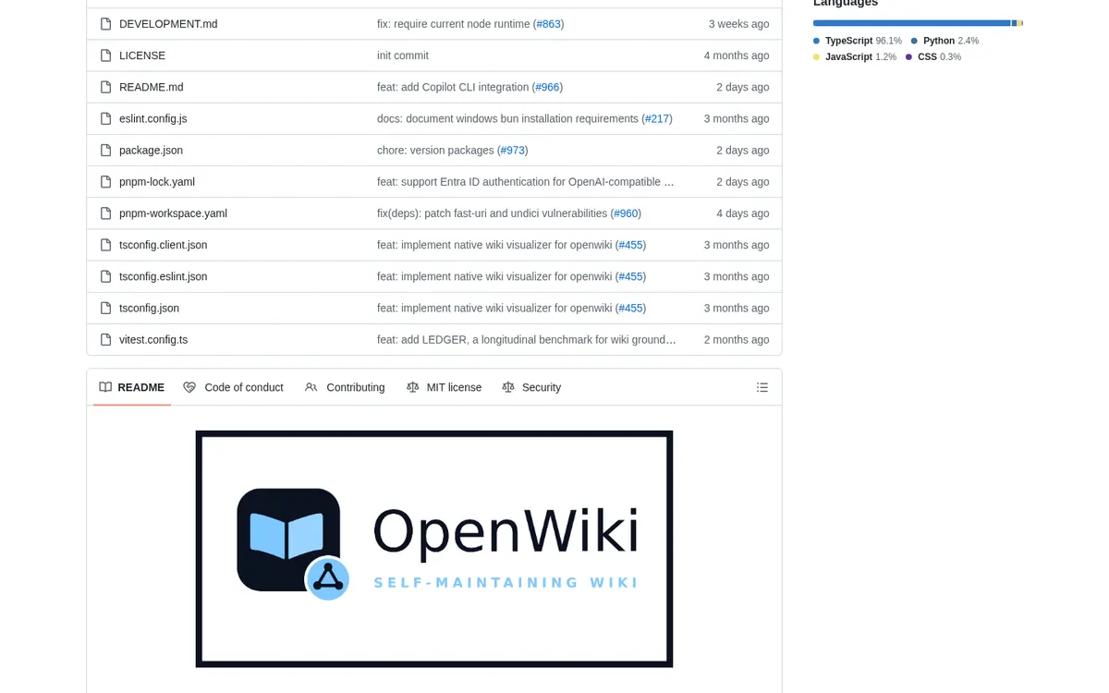Open package.json file
The width and height of the screenshot is (1109, 693).
[x=151, y=150]
